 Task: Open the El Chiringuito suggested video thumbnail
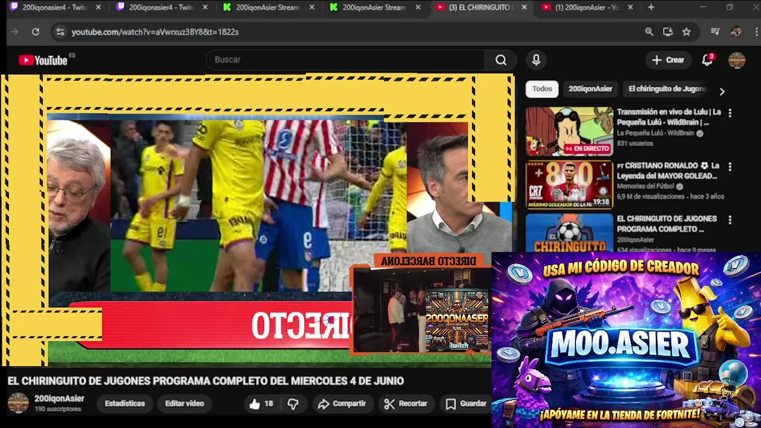pos(569,232)
